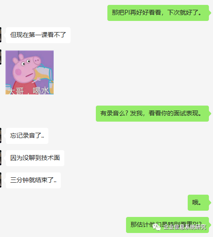Image resolution: width=213 pixels, height=237 pixels.
Task: Open the Peppa Pig sticker image
Action: (29, 73)
